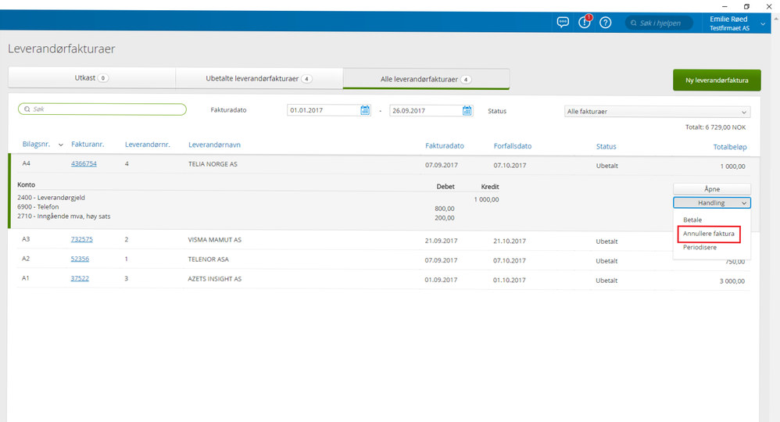Toggle the Handling dropdown button

(x=712, y=203)
